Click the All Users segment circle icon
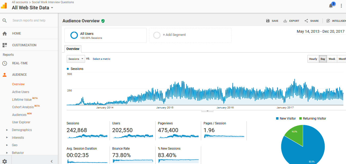Image resolution: width=346 pixels, height=164 pixels. (74, 35)
